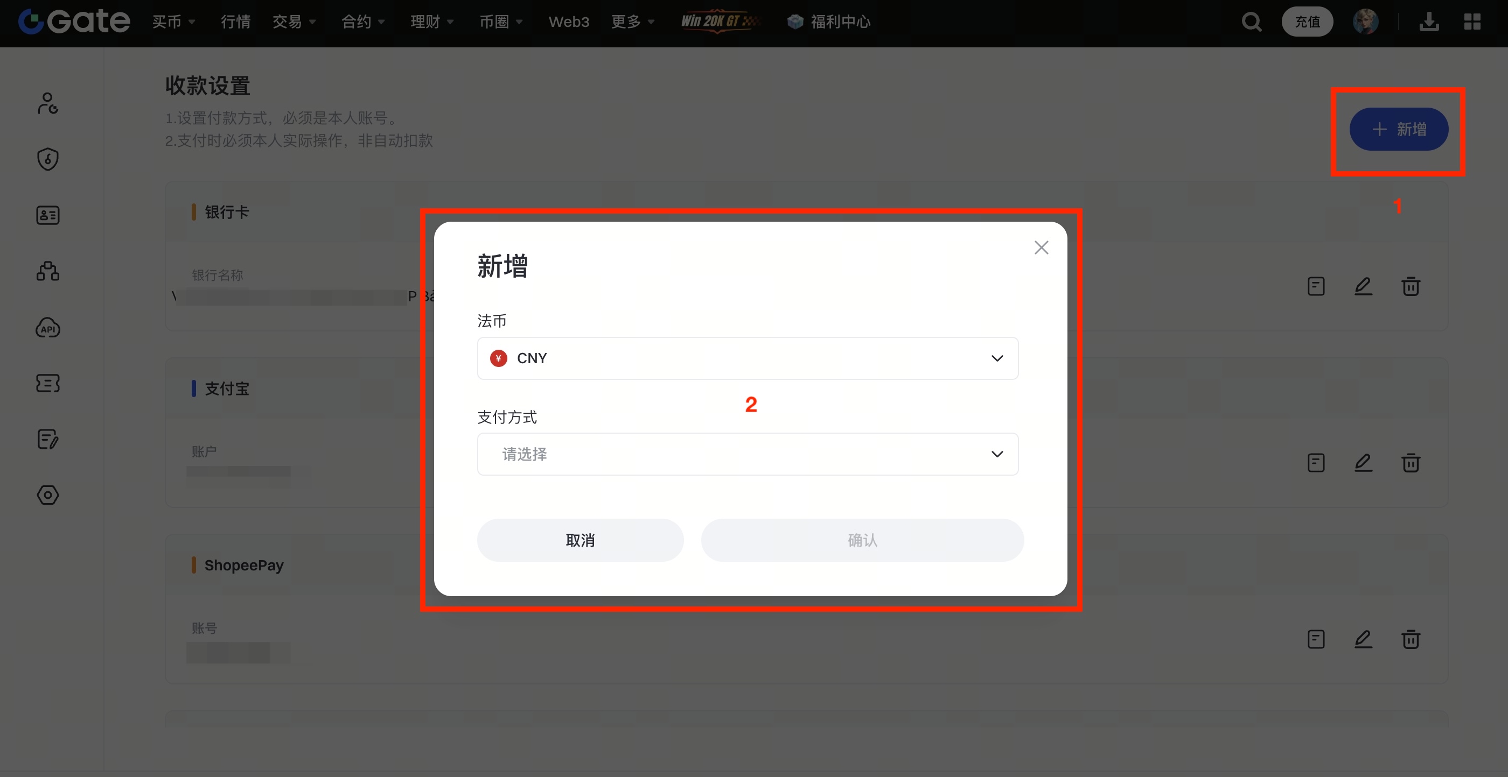Open the identity card icon in sidebar

tap(48, 215)
